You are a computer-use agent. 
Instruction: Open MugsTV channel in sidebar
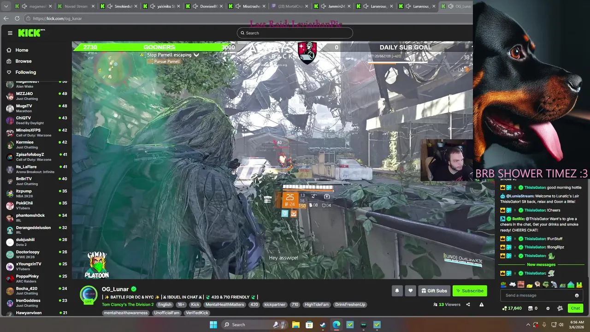(x=36, y=108)
